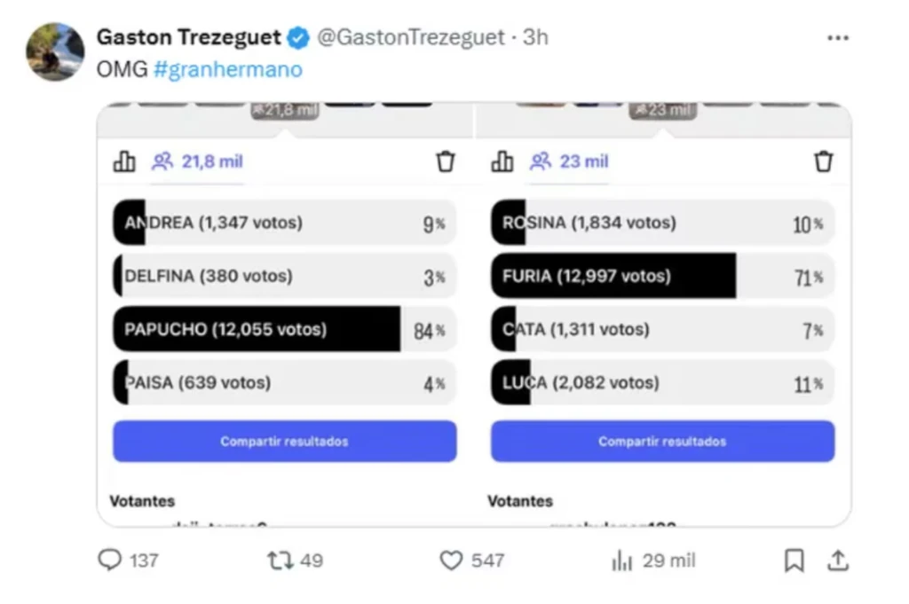Image resolution: width=909 pixels, height=604 pixels.
Task: Open the #granhermano hashtag link
Action: 227,69
